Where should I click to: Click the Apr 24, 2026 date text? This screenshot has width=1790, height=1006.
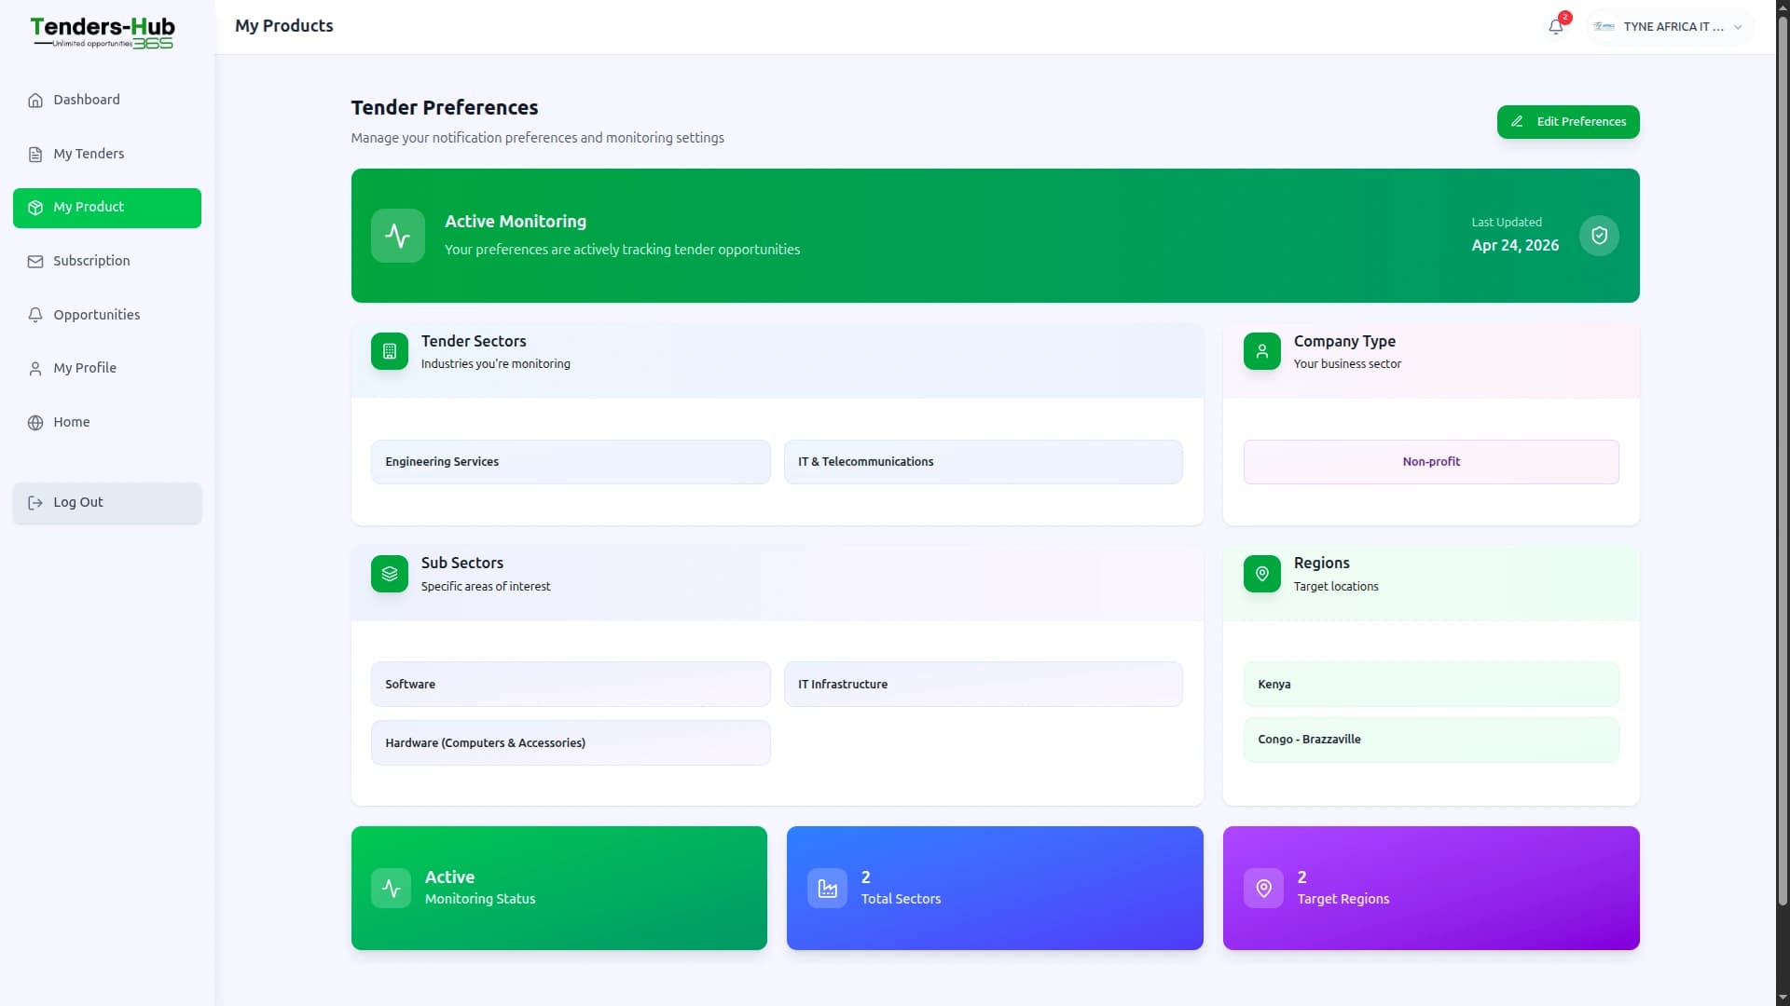(x=1515, y=246)
